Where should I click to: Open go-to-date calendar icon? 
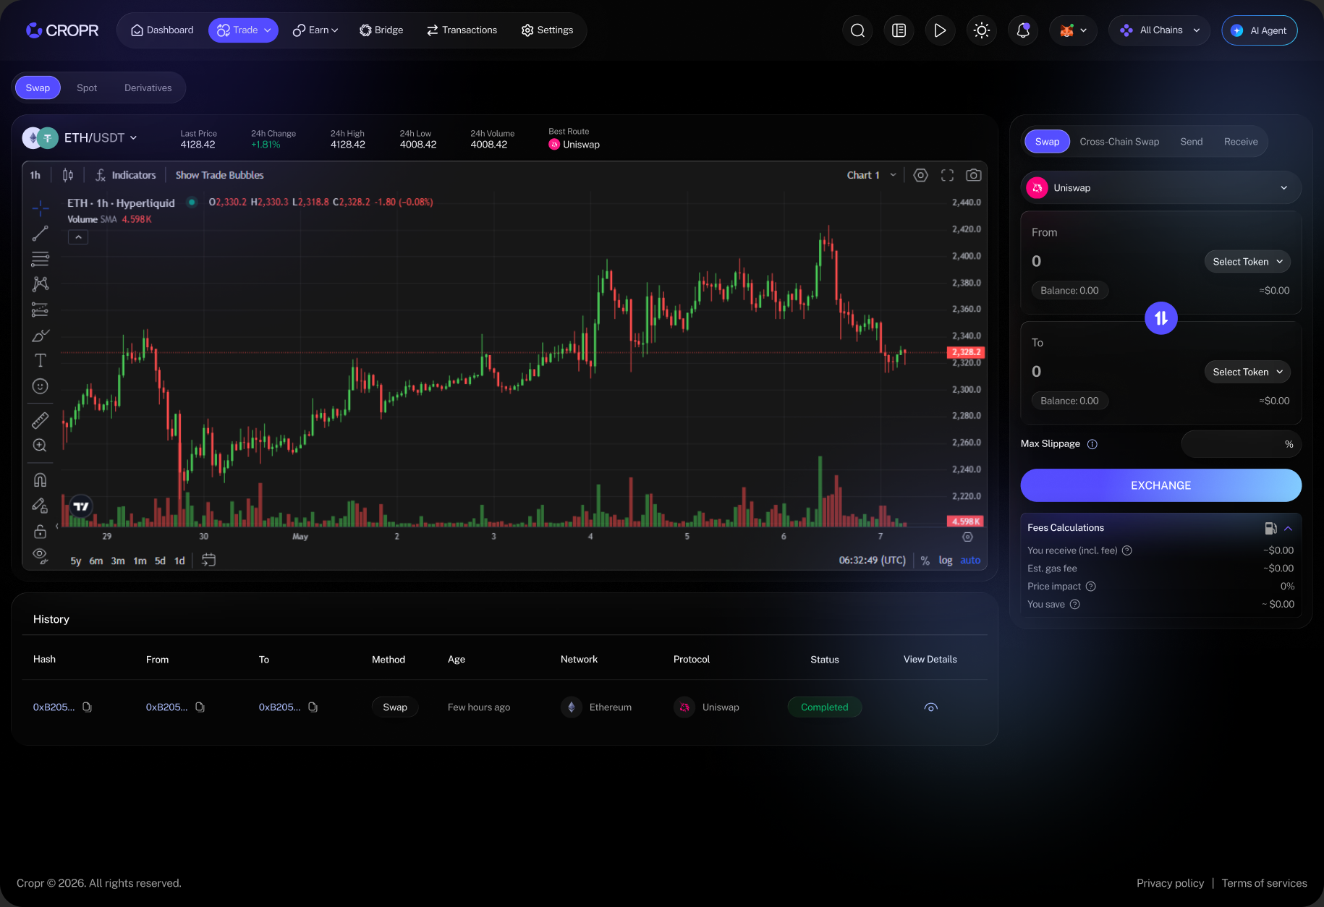click(x=208, y=560)
